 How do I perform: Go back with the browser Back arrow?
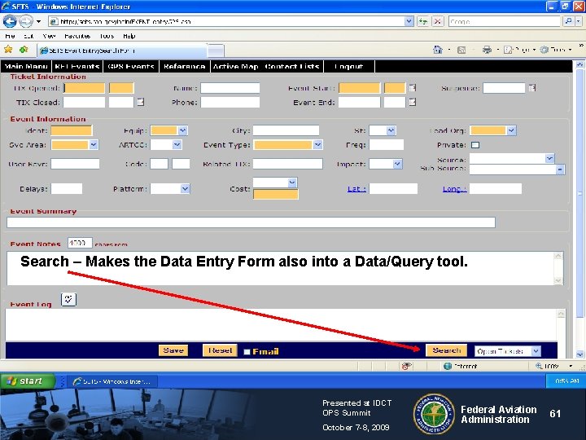coord(9,21)
